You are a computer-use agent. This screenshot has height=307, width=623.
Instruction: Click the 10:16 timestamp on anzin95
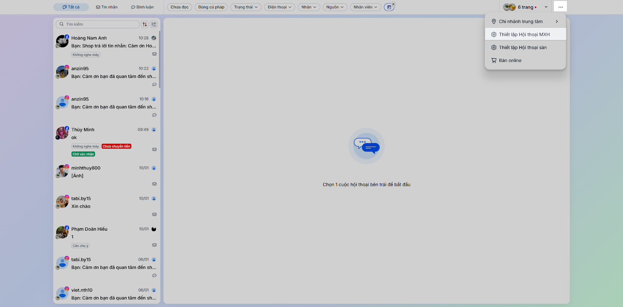pos(144,99)
